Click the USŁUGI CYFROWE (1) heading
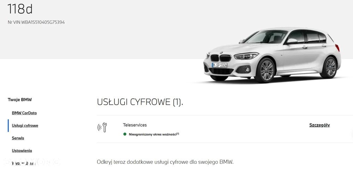 [x=140, y=102]
